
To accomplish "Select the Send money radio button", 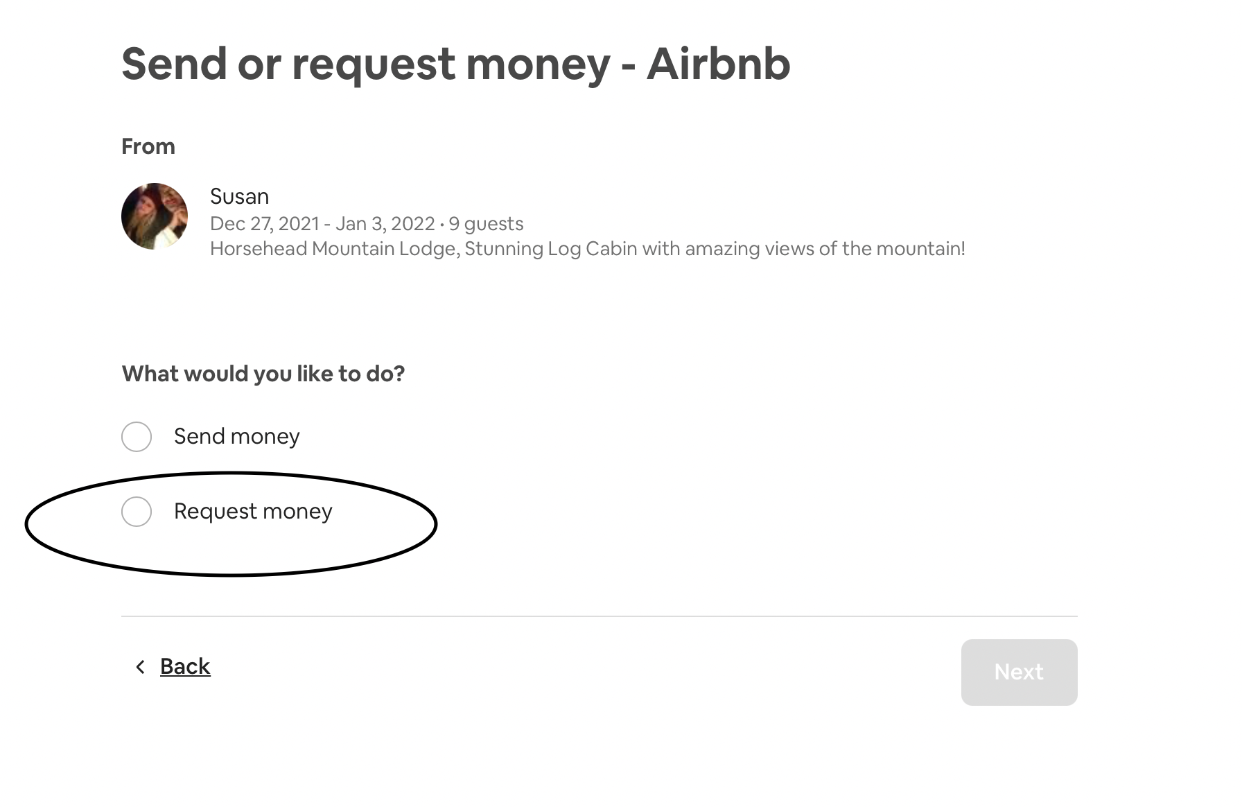I will click(137, 437).
